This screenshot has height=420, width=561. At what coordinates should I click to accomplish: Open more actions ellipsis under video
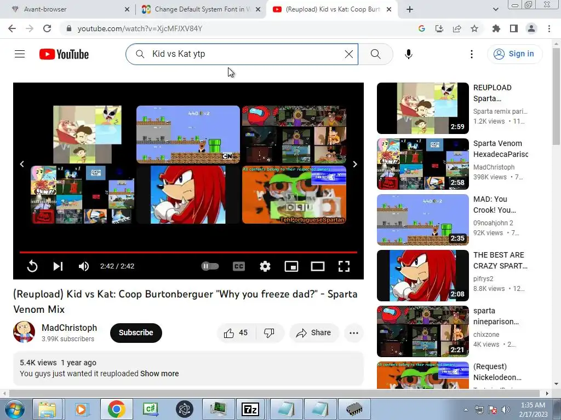(x=353, y=333)
